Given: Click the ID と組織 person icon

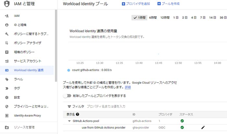Looking at the screenshot, I should pyautogui.click(x=7, y=25).
